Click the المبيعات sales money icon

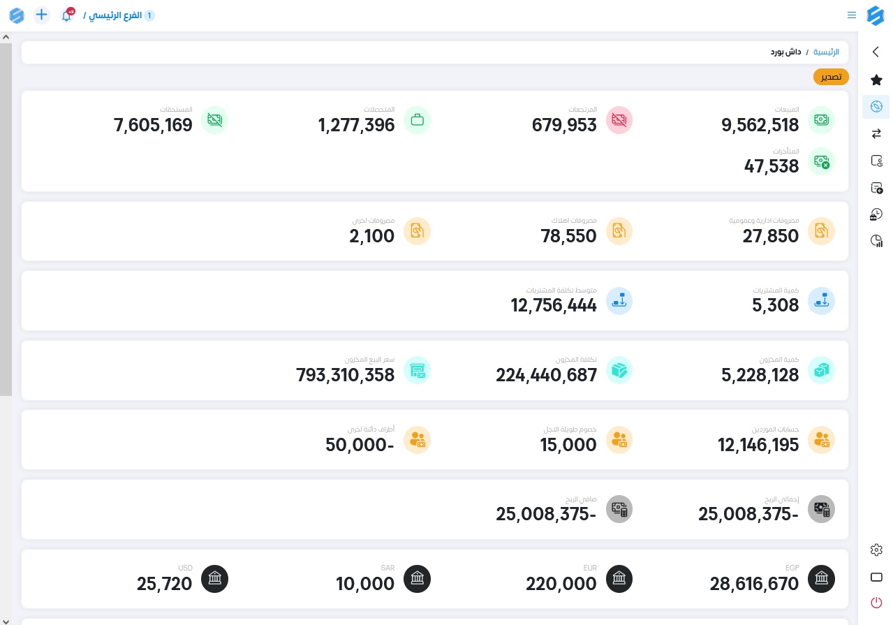tap(821, 120)
